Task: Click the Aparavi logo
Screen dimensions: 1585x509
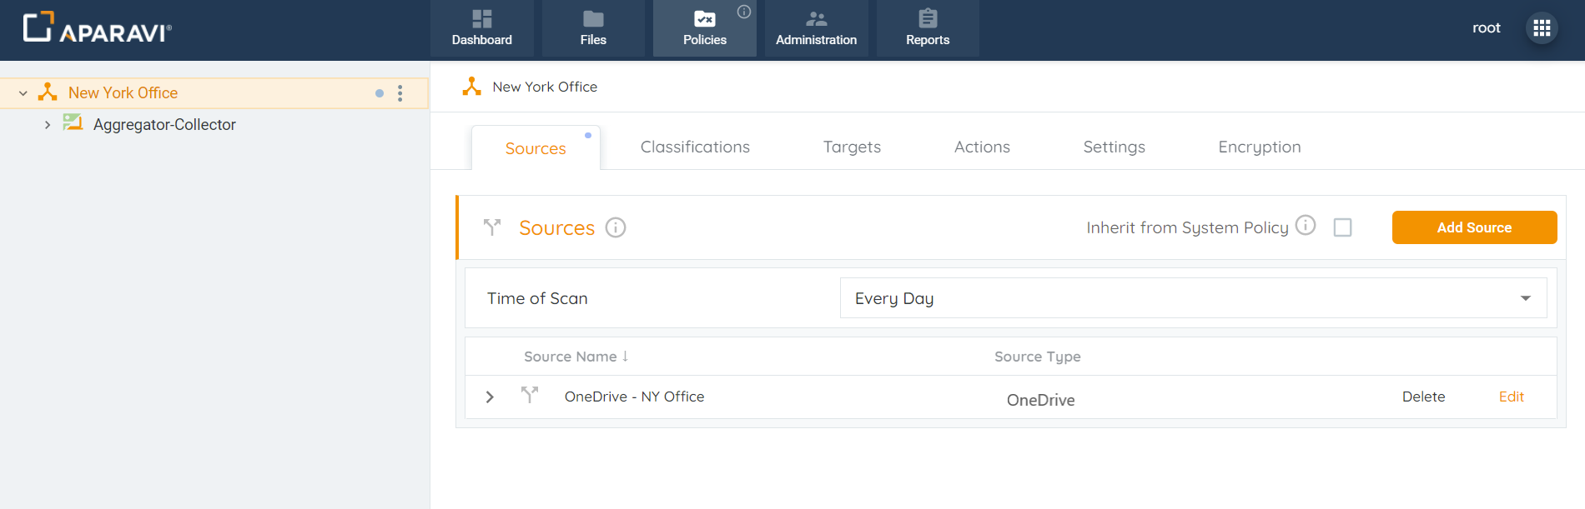Action: coord(97,28)
